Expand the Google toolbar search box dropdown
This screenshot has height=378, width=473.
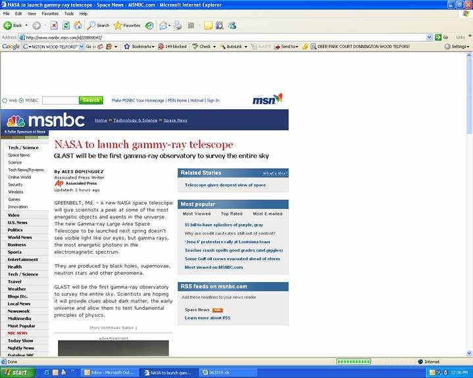82,47
